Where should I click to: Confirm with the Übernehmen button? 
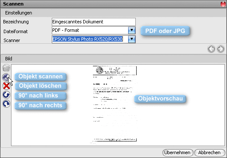(178, 152)
